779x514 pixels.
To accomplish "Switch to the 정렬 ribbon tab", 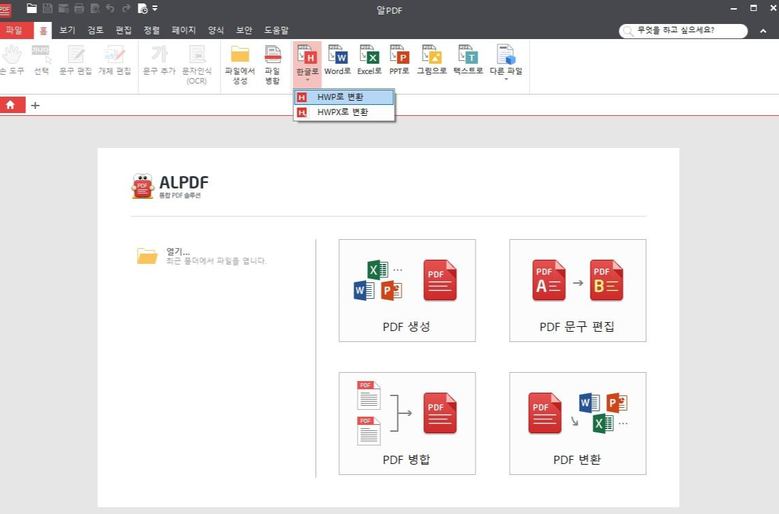I will pyautogui.click(x=151, y=30).
